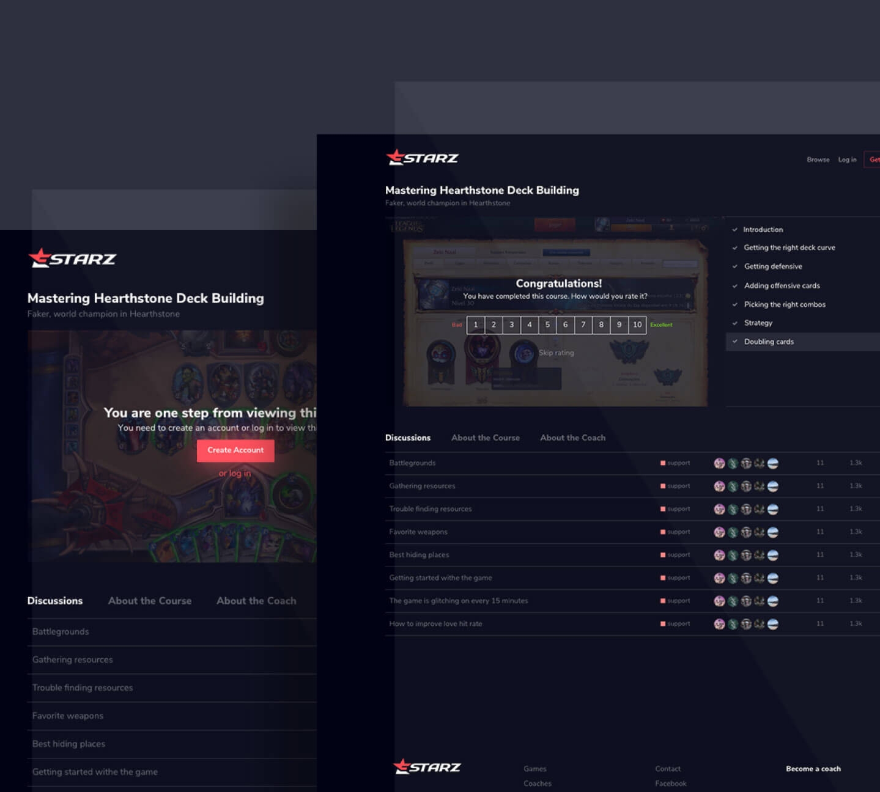Open the Contact footer link

pyautogui.click(x=668, y=769)
